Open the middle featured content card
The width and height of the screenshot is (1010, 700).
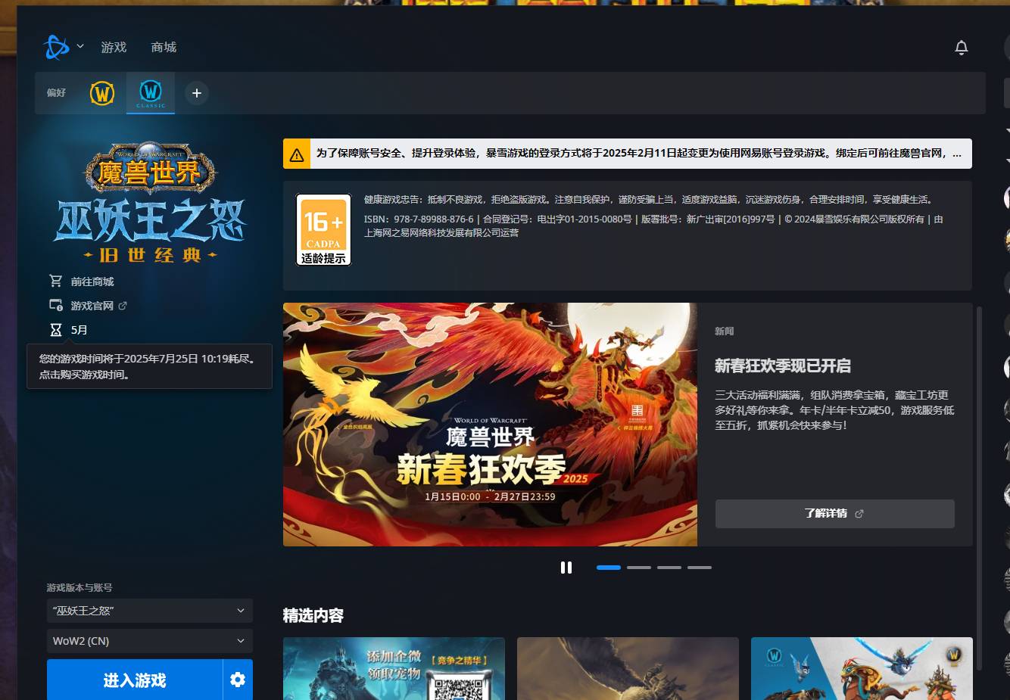(628, 669)
